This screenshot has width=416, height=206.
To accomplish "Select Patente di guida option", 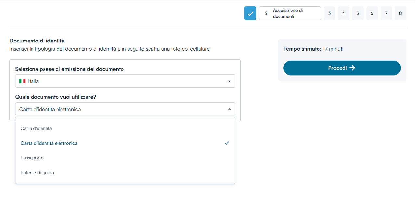I will [x=37, y=173].
